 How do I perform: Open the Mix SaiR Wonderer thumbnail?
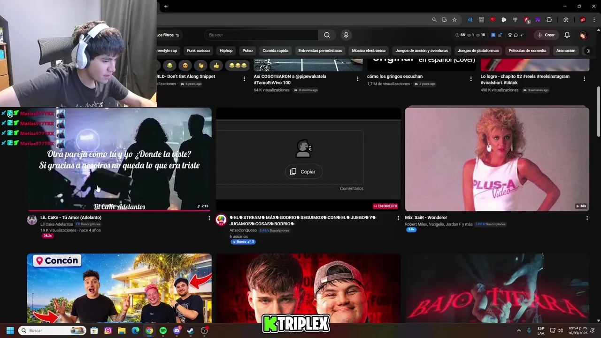[497, 159]
